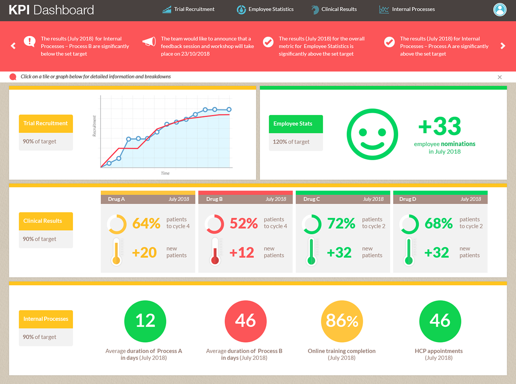Show previous announcements with left arrow
Viewport: 516px width, 384px height.
tap(13, 46)
